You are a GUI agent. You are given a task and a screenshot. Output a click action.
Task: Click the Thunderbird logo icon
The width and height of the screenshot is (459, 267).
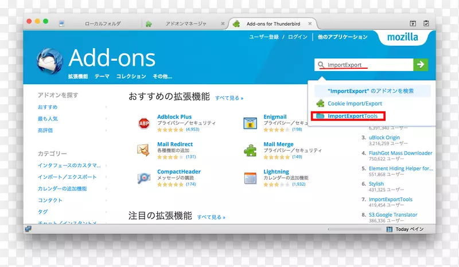50,61
